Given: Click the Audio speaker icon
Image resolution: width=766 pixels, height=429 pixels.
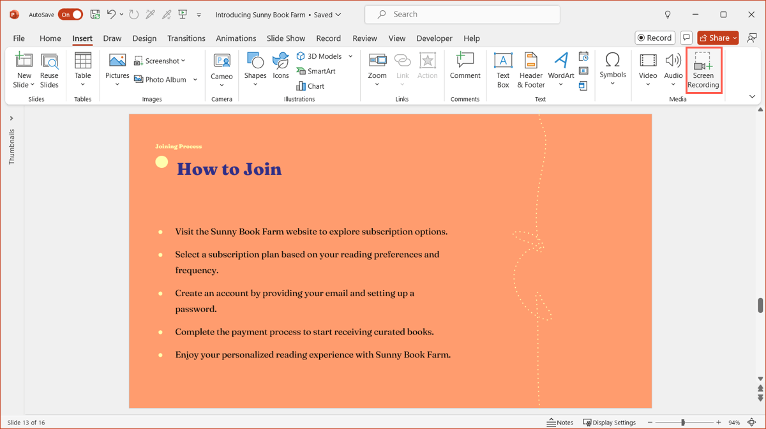Looking at the screenshot, I should point(673,61).
